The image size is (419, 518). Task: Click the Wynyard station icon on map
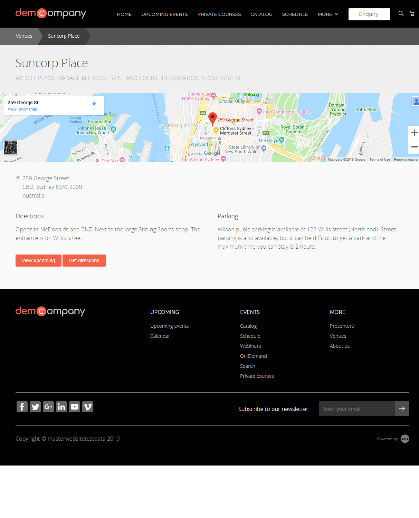(211, 144)
